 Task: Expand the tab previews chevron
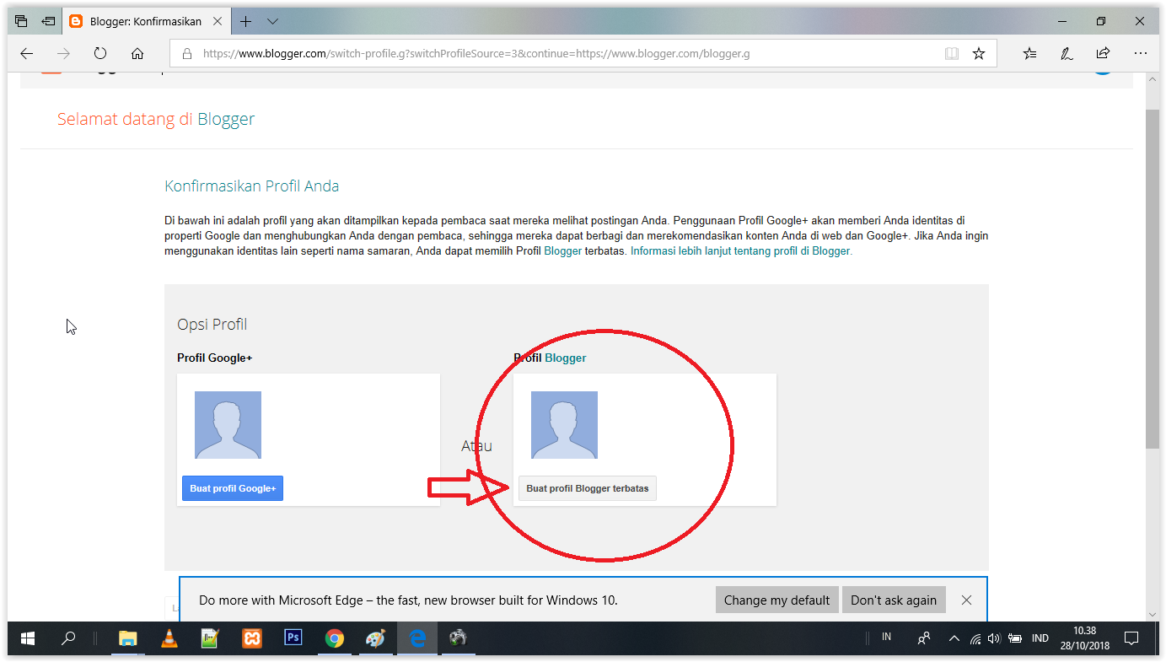272,21
